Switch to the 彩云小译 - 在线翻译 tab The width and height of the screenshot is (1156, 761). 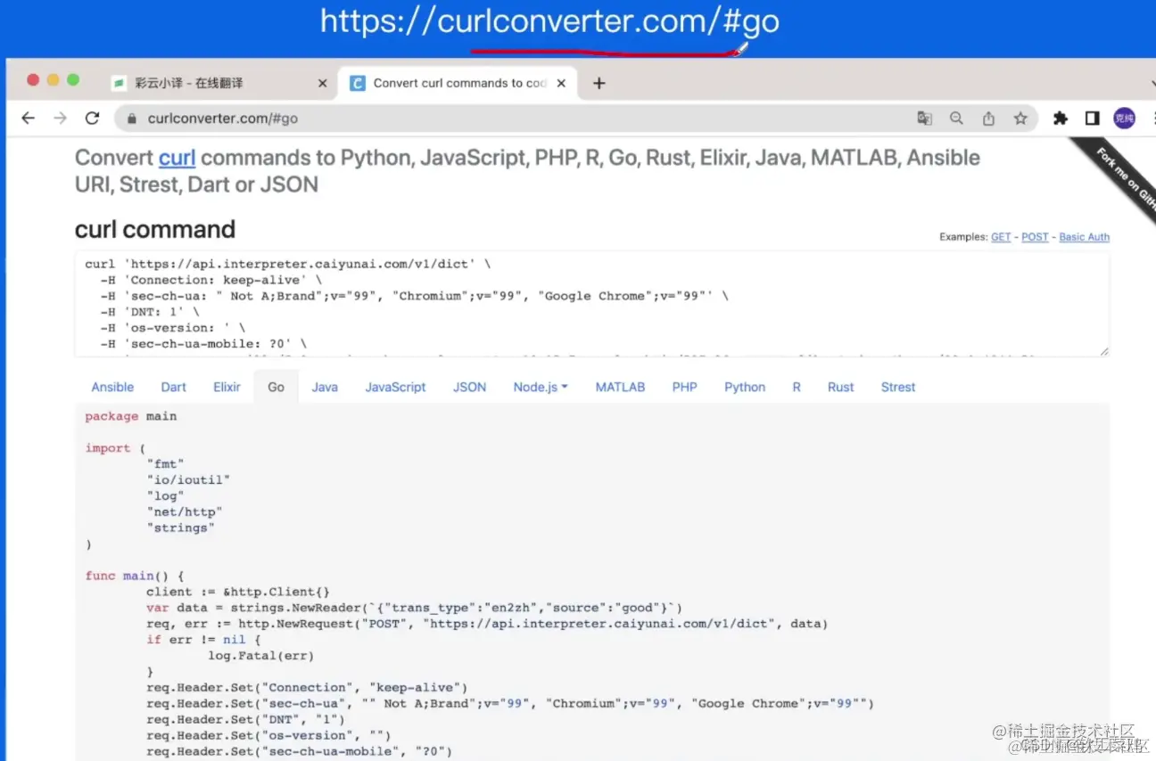coord(218,83)
